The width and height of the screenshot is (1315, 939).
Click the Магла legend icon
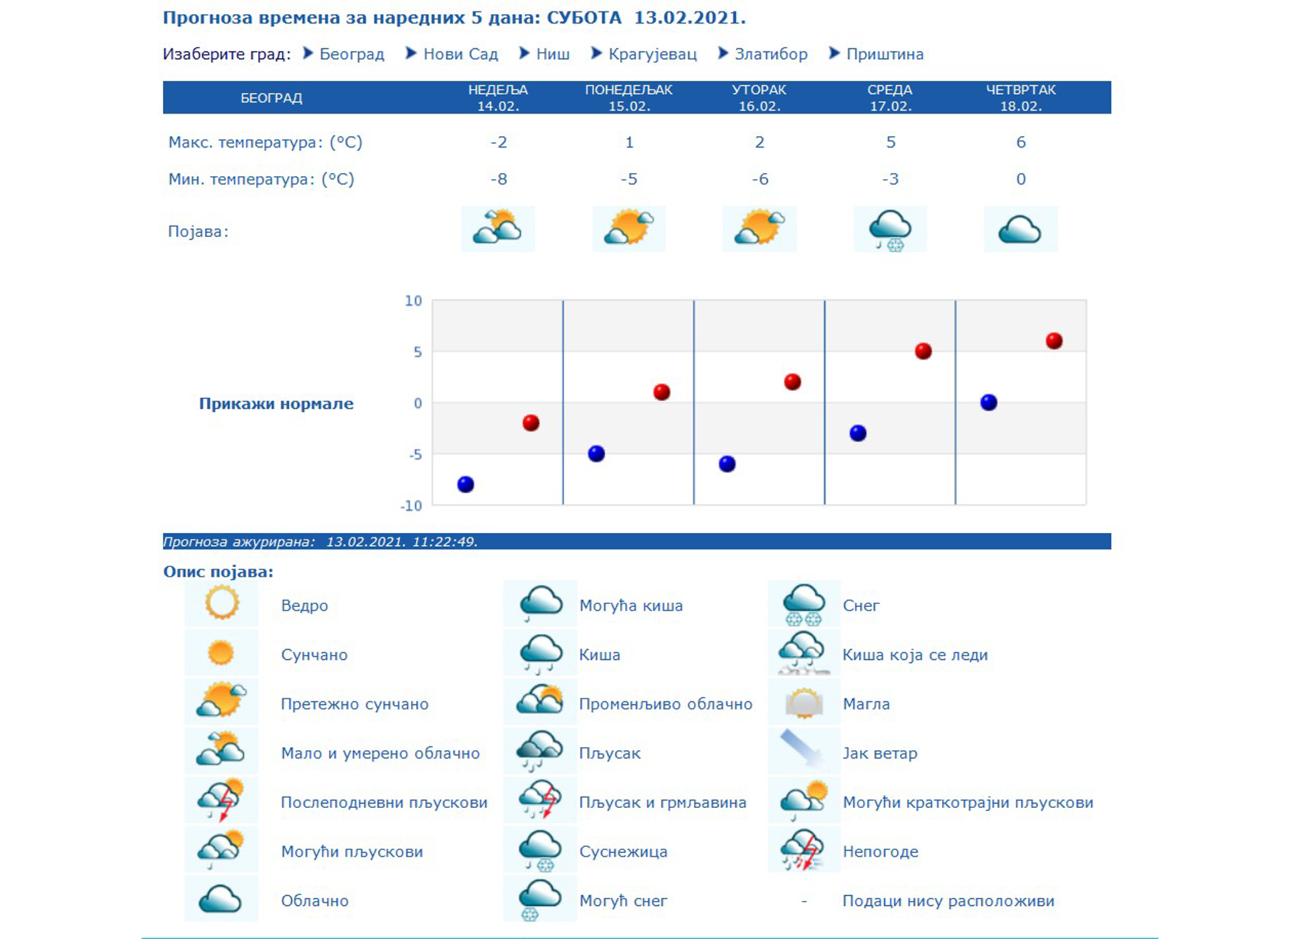[x=804, y=702]
